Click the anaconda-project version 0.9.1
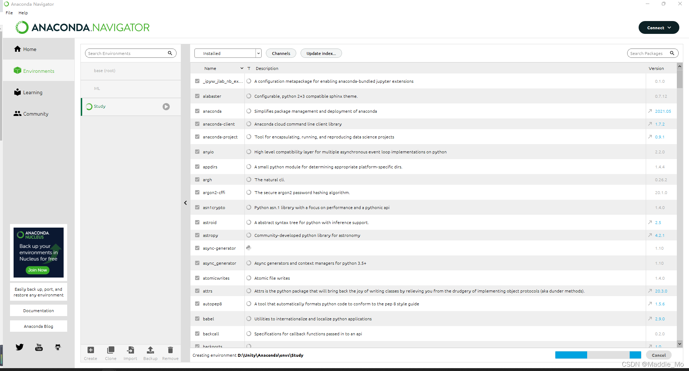The image size is (689, 371). click(660, 137)
